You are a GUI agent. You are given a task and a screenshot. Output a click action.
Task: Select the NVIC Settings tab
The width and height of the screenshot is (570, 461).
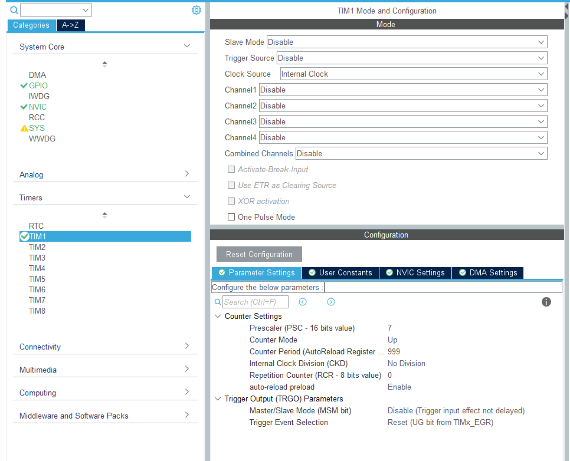click(415, 273)
